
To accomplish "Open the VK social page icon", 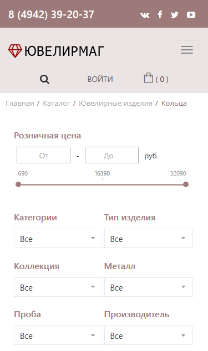I will click(145, 15).
